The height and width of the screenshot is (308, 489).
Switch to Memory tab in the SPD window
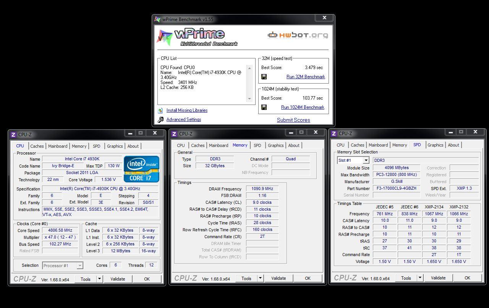click(x=400, y=145)
